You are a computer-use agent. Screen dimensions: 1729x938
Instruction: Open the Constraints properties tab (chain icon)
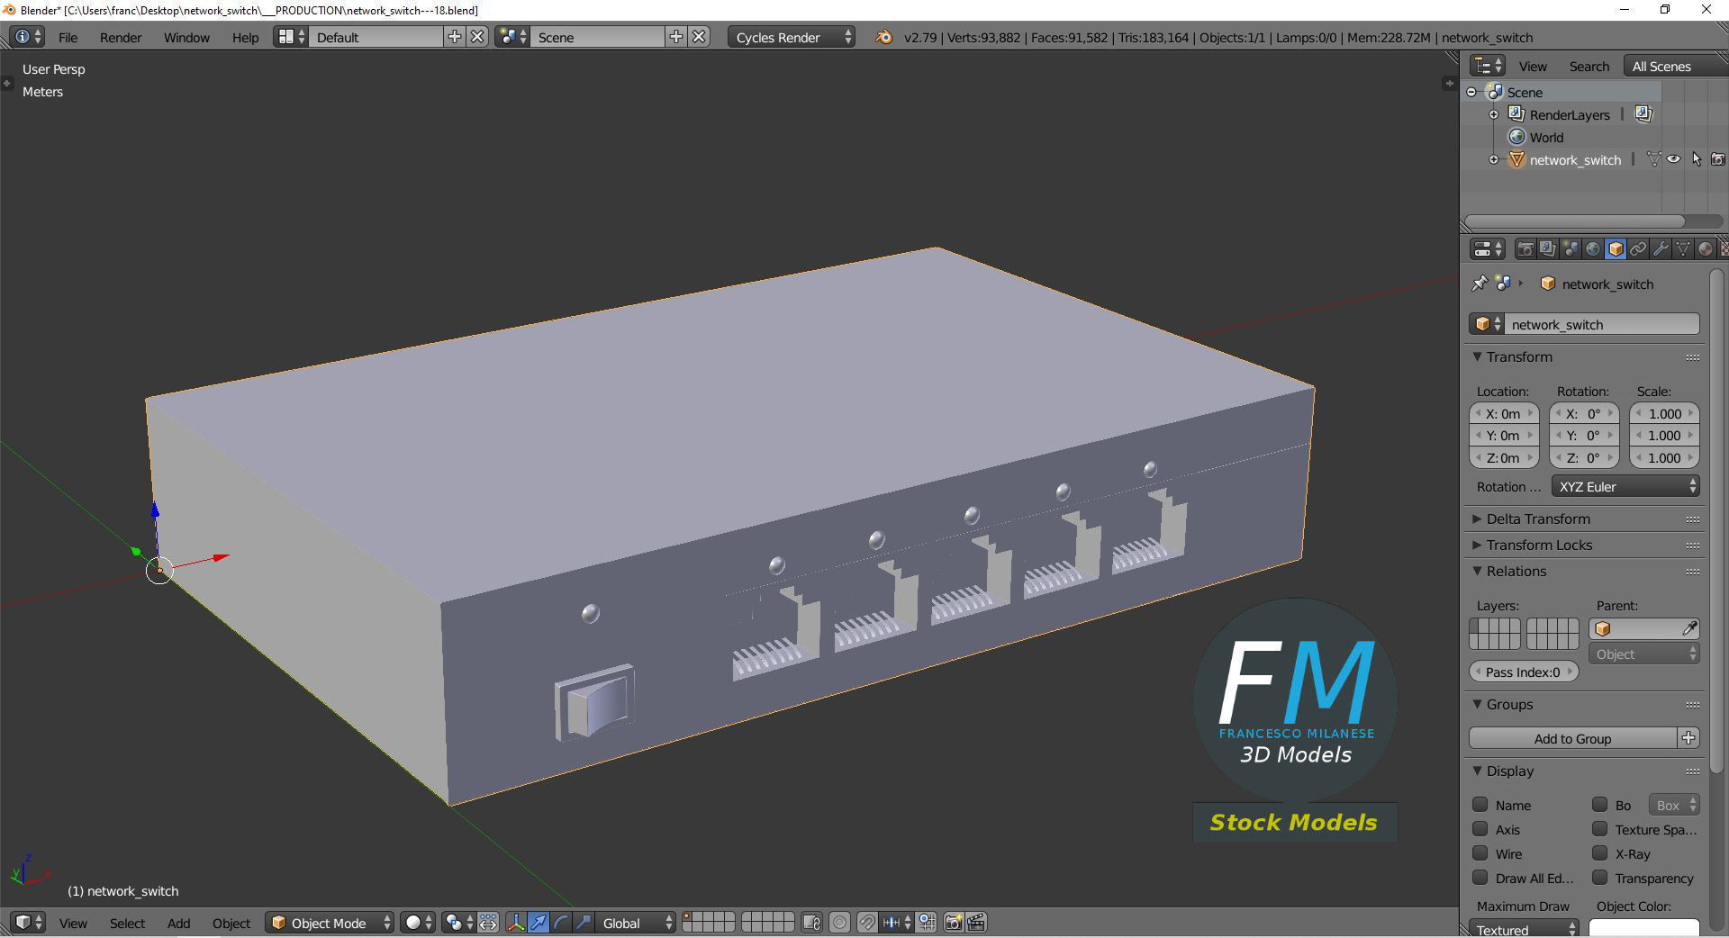tap(1638, 249)
